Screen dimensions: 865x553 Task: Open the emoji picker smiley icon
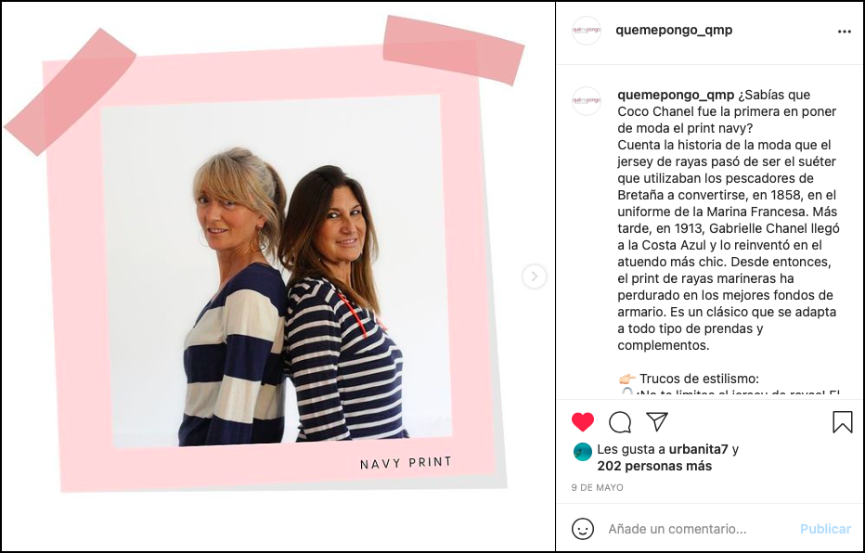coord(583,529)
